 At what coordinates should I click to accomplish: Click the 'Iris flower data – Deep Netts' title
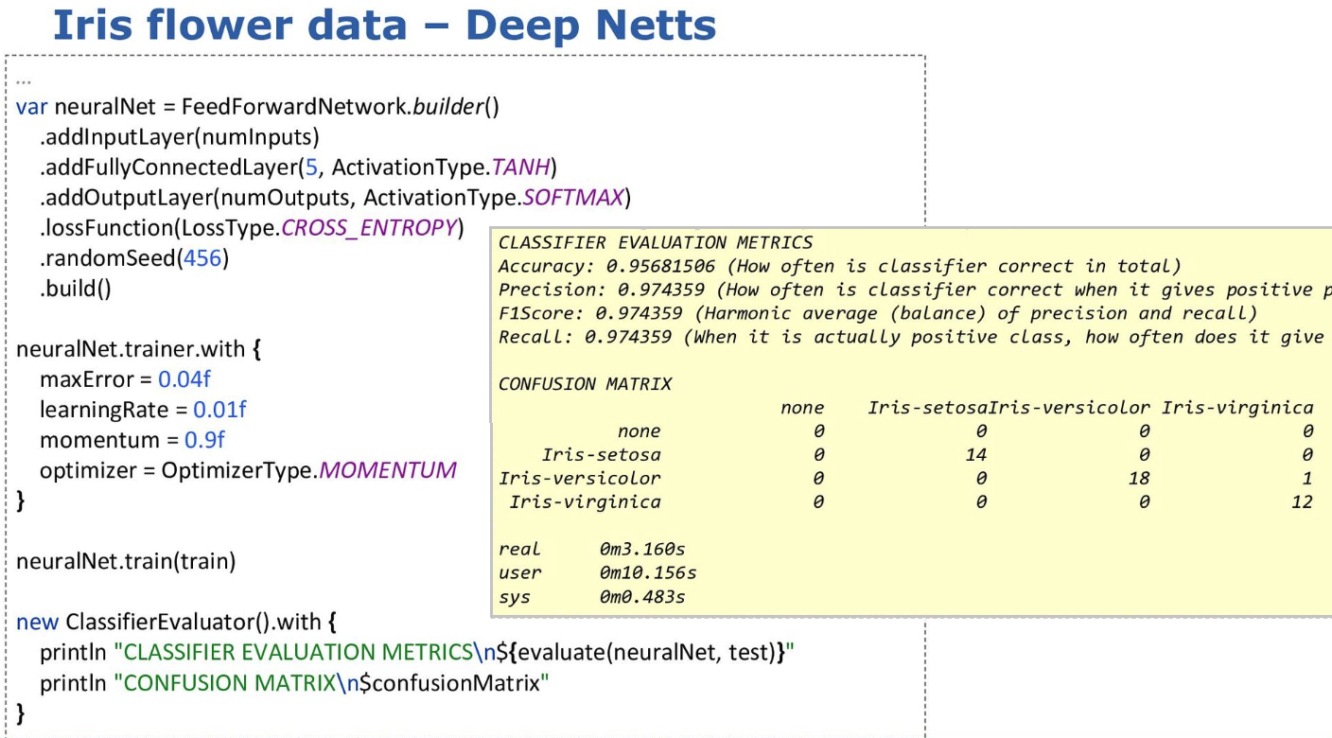click(x=384, y=26)
